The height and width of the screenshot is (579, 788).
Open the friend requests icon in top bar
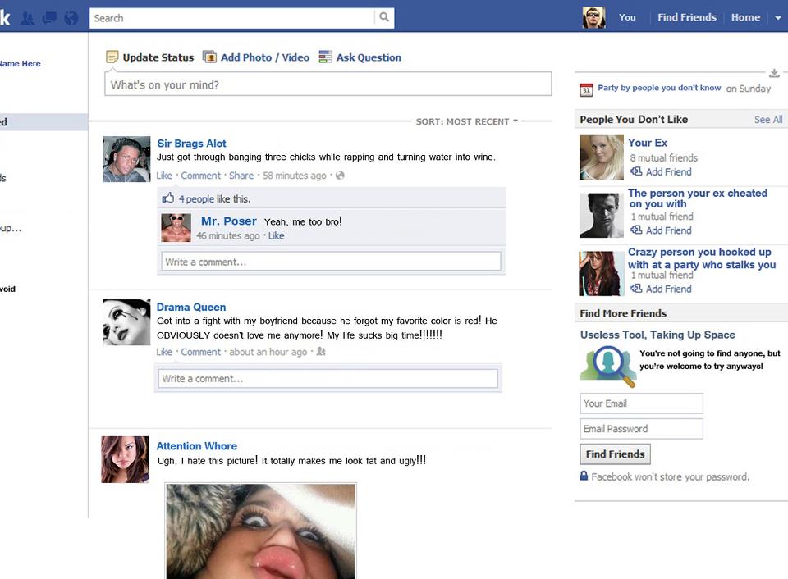tap(28, 18)
